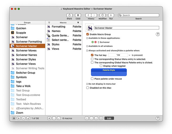Click the Palette Style button
This screenshot has height=134, width=172.
pos(109,72)
